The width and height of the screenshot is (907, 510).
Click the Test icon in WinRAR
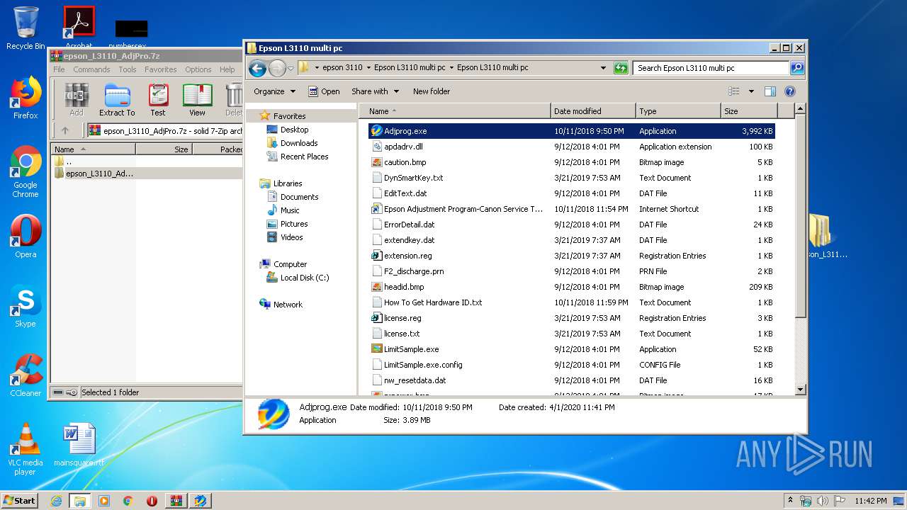pos(158,100)
